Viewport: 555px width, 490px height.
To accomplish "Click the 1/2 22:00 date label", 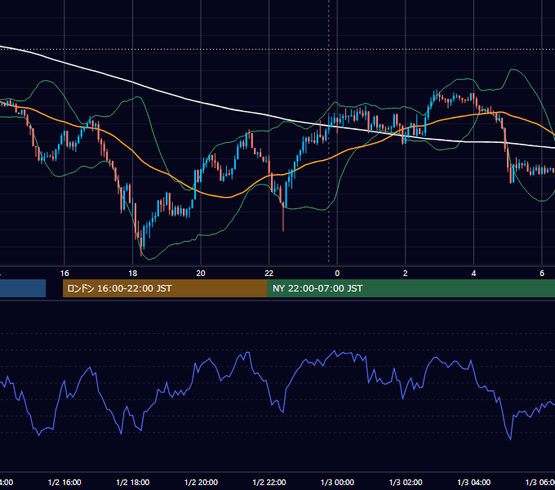I will (x=269, y=482).
